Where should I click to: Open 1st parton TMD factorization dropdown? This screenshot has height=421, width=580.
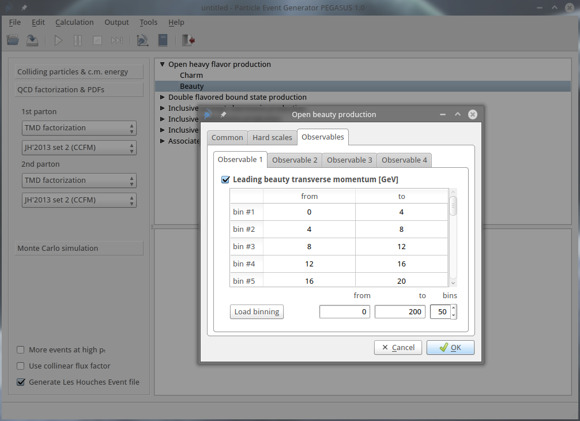79,128
